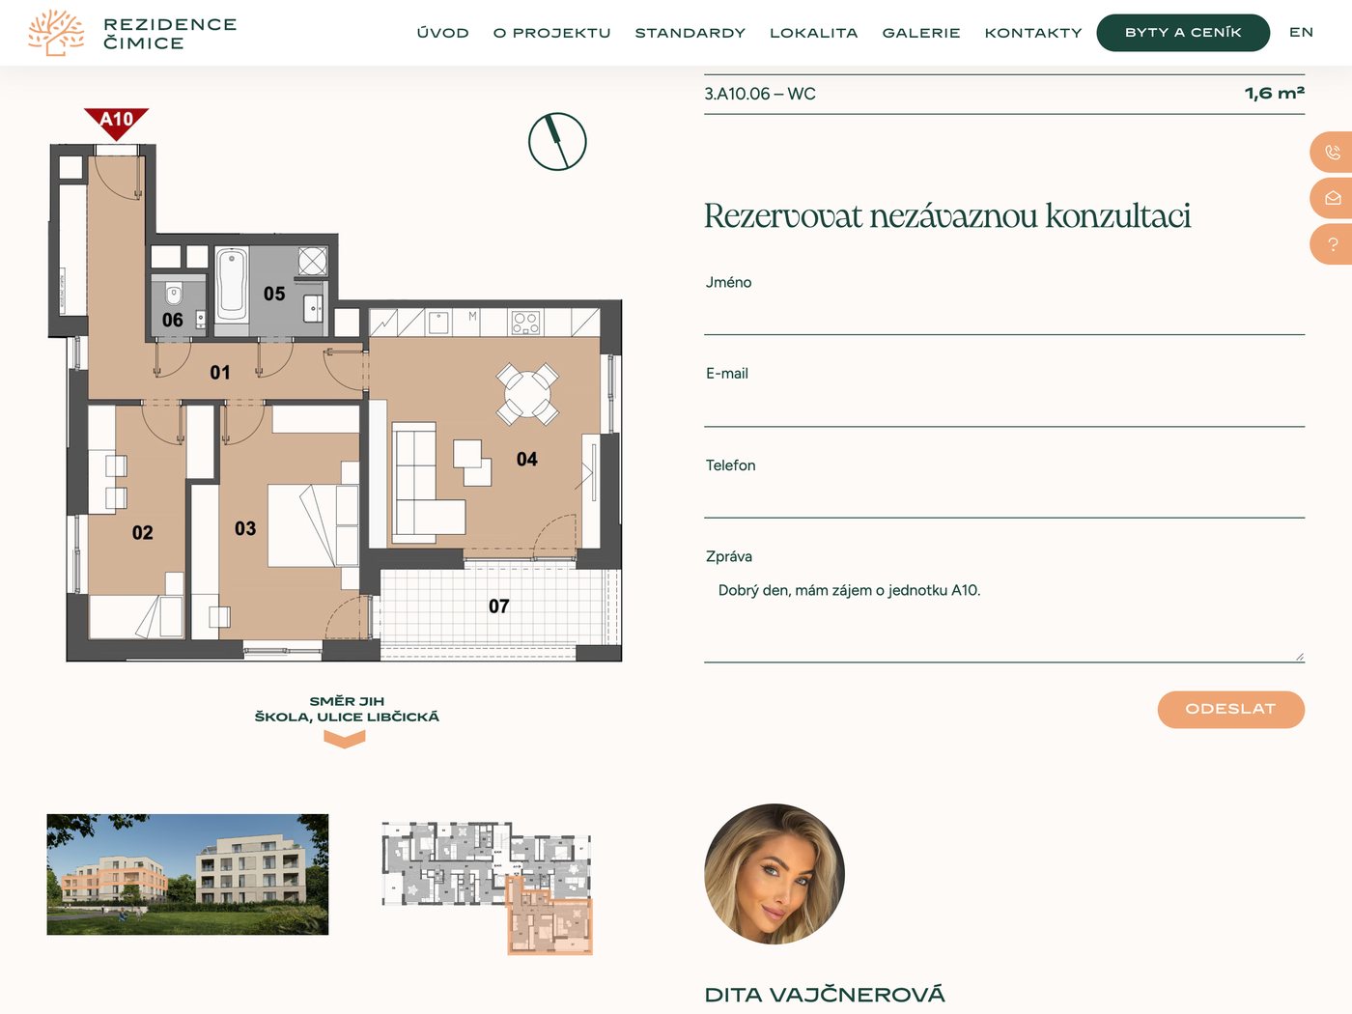Image resolution: width=1352 pixels, height=1014 pixels.
Task: Open the Standardy menu item
Action: coord(690,33)
